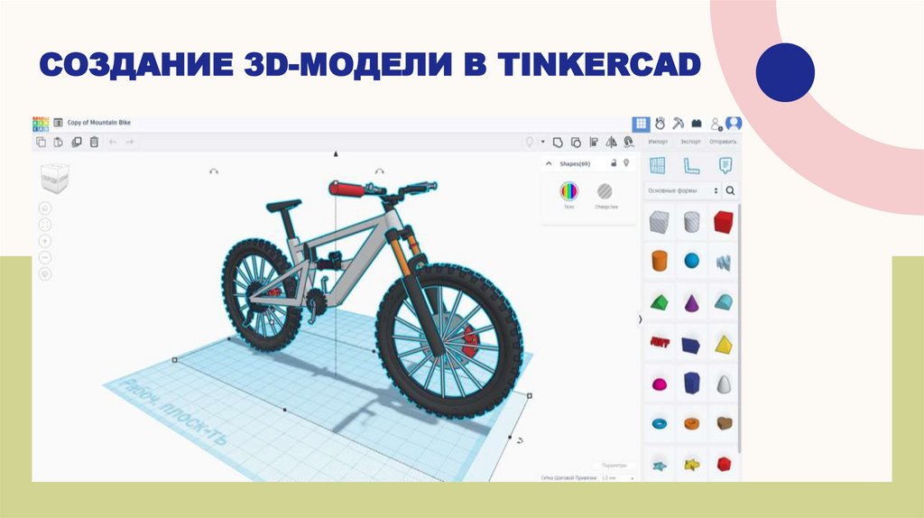
Task: Select the striped cylinder hole shape
Action: 692,223
